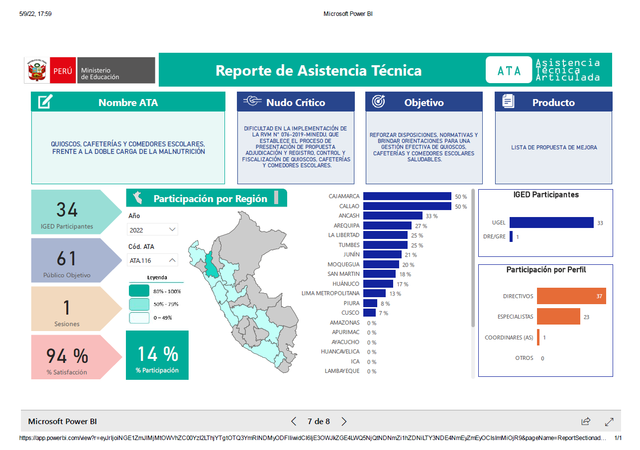Click the ESPECIALISTAS orange bar

558,317
